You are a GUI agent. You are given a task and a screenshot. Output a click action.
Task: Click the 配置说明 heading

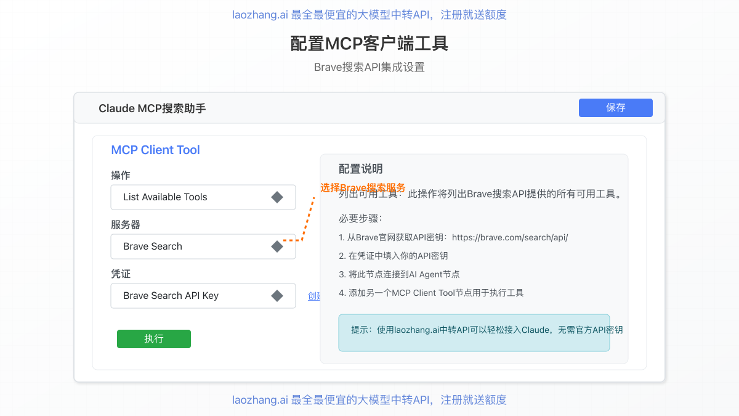coord(361,169)
